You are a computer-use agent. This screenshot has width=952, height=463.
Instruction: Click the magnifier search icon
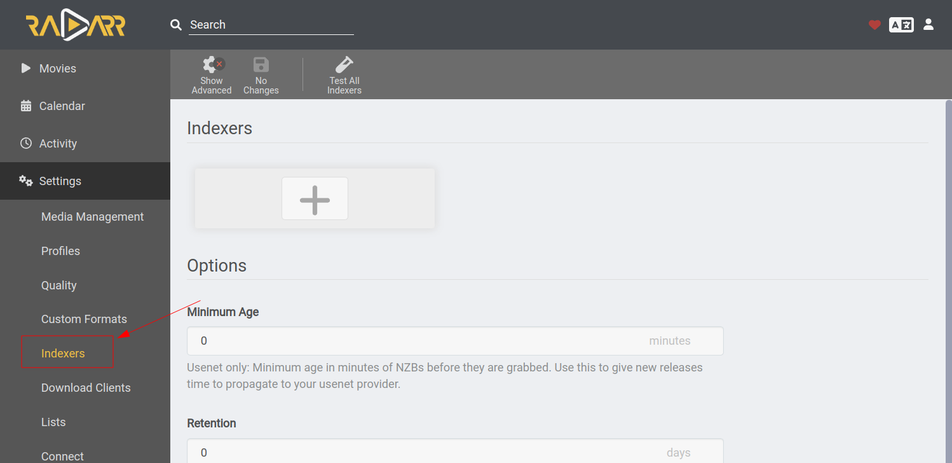(x=176, y=25)
